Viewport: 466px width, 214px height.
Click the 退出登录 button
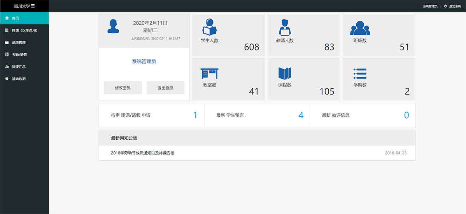166,88
